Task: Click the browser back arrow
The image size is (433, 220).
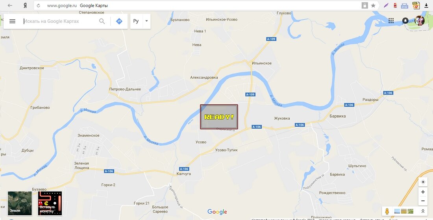Action: point(10,6)
